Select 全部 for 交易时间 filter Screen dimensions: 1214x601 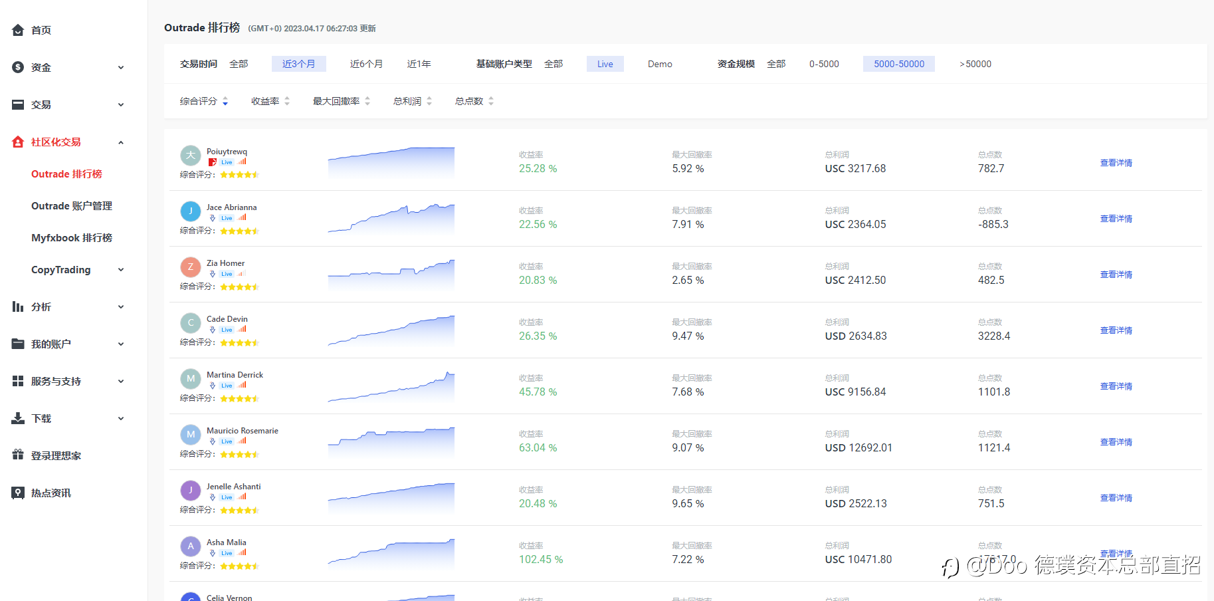239,64
